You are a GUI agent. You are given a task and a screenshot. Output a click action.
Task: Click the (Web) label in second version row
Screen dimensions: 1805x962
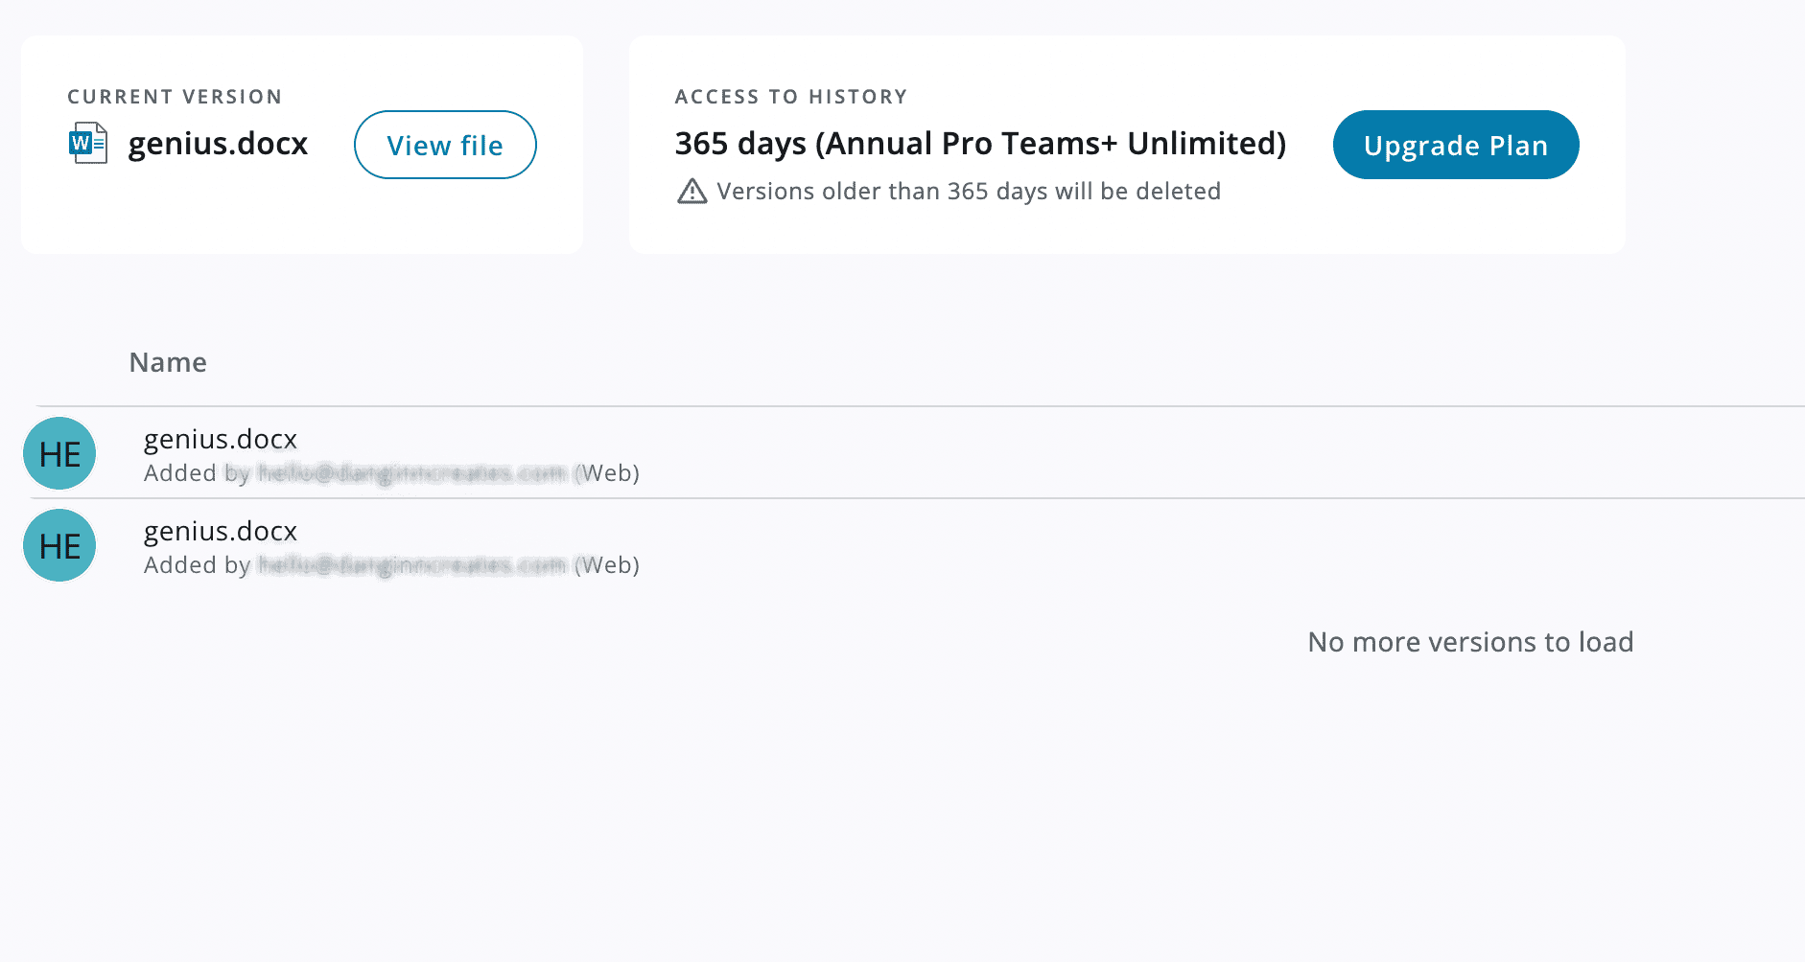tap(607, 565)
